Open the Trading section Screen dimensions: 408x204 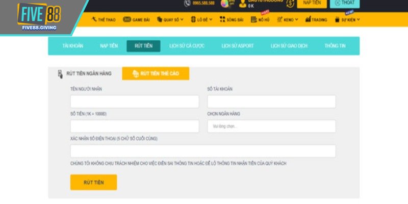316,20
